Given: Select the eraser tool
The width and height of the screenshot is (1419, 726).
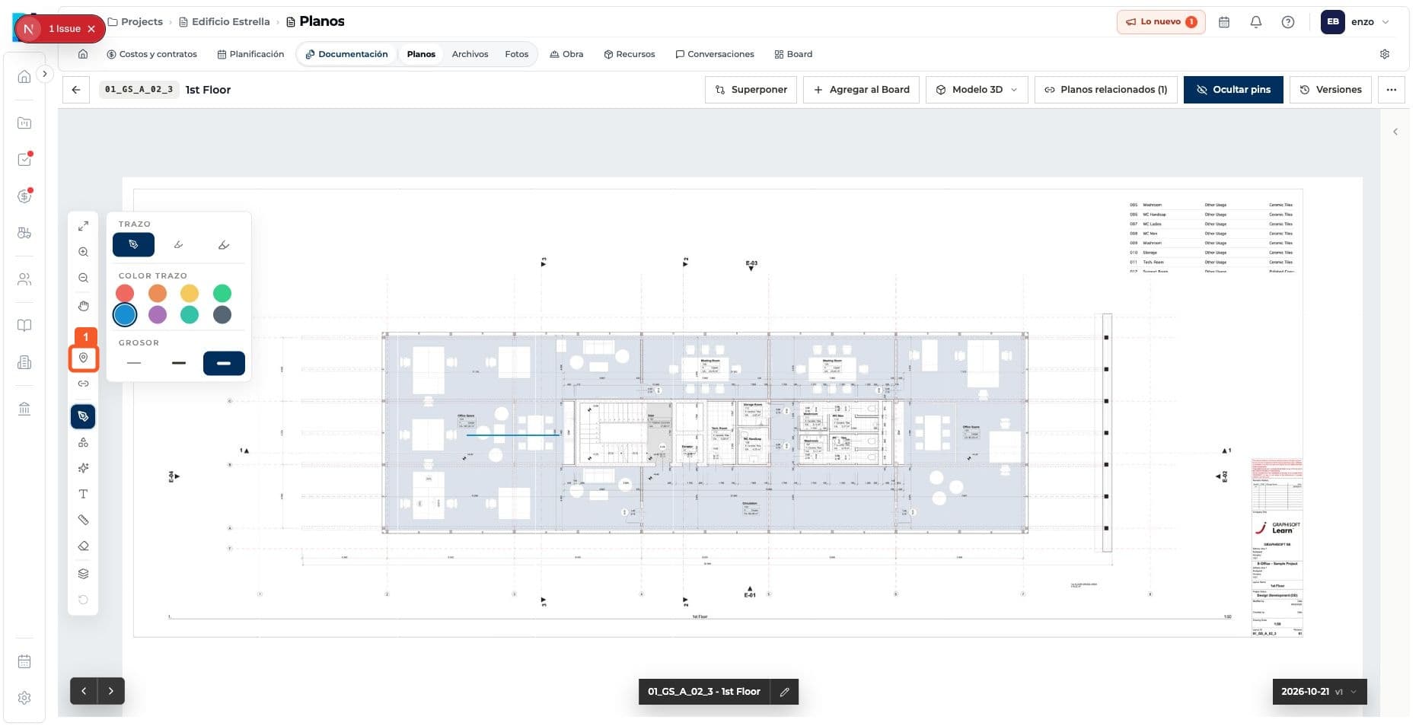Looking at the screenshot, I should click(83, 546).
